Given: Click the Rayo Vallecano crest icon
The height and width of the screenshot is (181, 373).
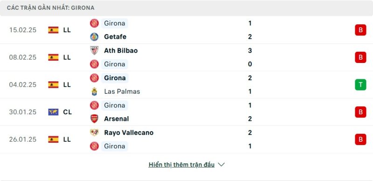Looking at the screenshot, I should click(94, 132).
